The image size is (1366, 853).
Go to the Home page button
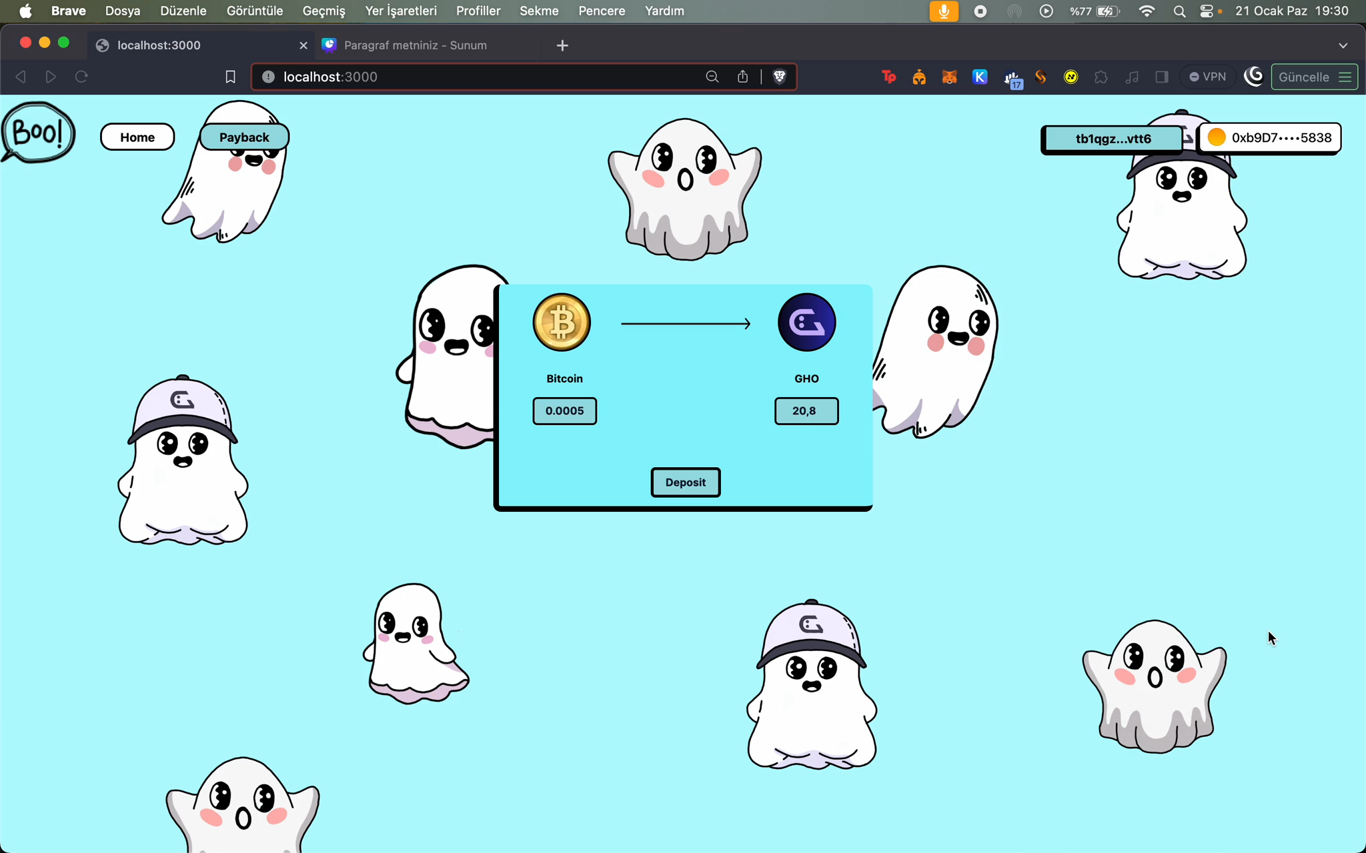(x=137, y=137)
